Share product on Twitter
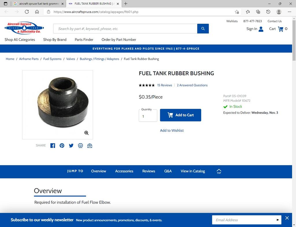296x227 pixels. (x=71, y=146)
